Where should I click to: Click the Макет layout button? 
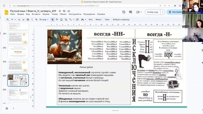pos(99,20)
